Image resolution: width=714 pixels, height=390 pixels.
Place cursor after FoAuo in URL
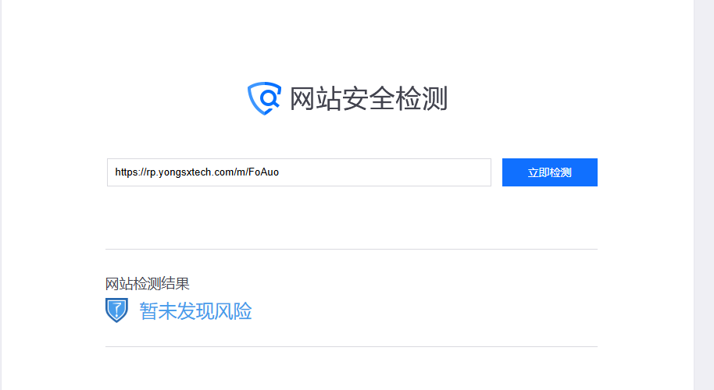coord(280,172)
